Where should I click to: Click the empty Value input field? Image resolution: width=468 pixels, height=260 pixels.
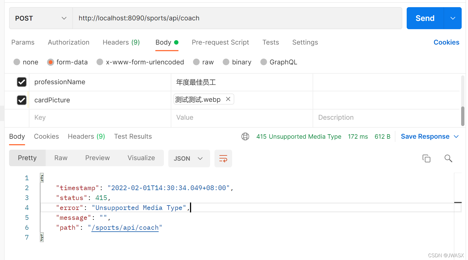[242, 118]
